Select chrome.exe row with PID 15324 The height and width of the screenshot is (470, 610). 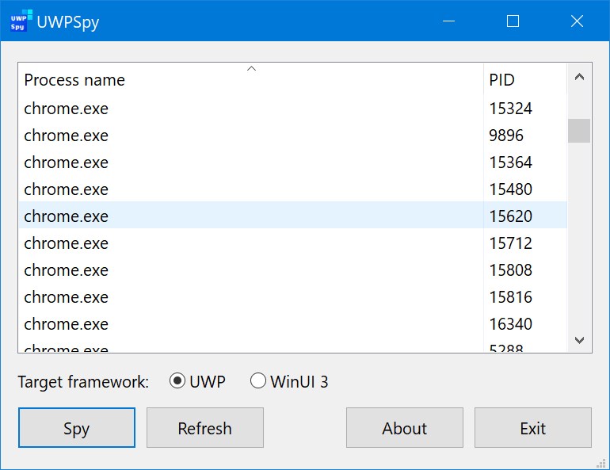(293, 109)
